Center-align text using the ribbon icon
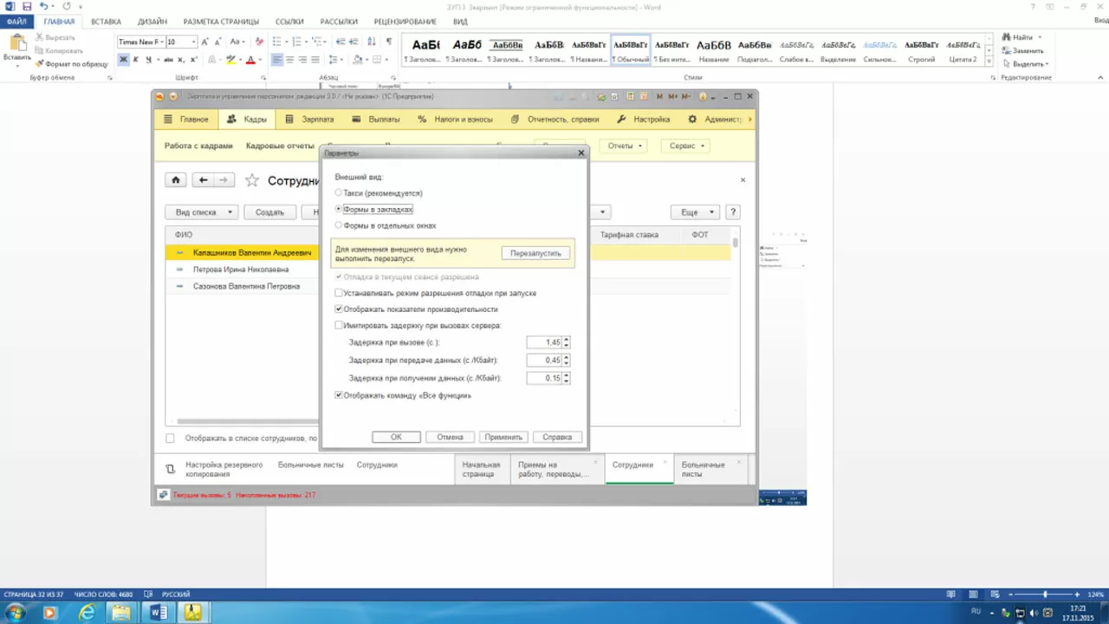This screenshot has width=1109, height=624. point(290,60)
